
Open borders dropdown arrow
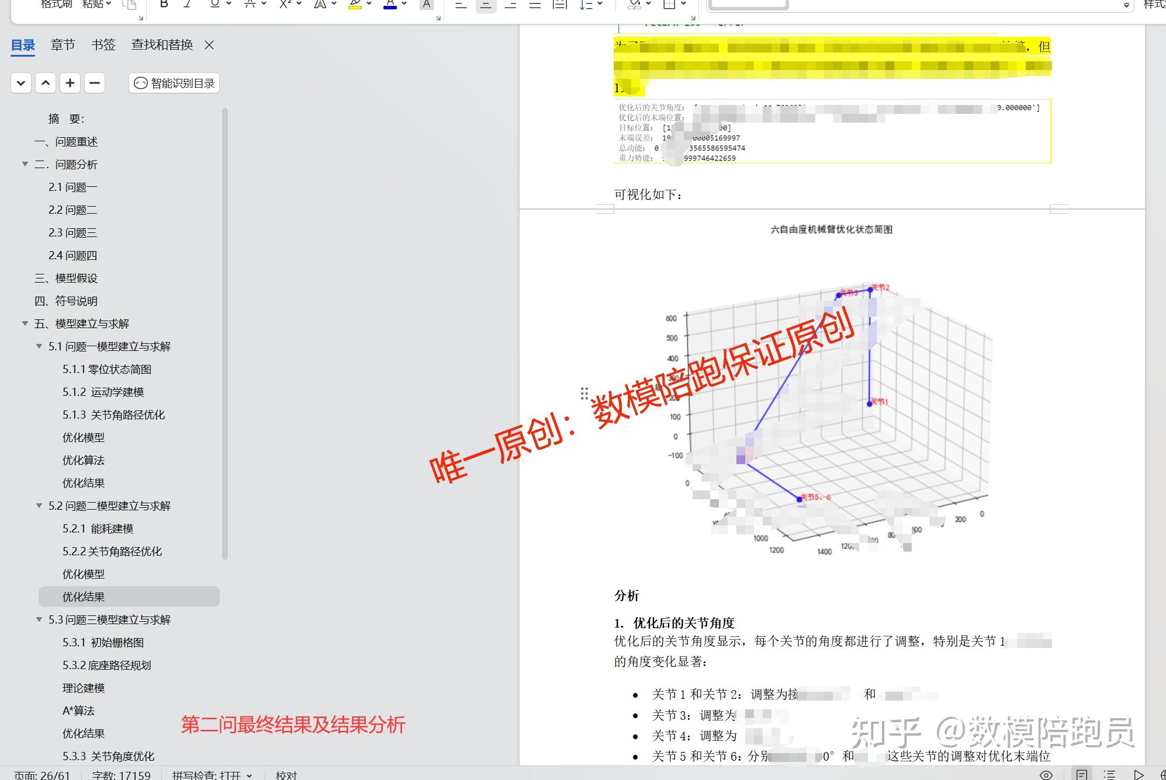684,4
